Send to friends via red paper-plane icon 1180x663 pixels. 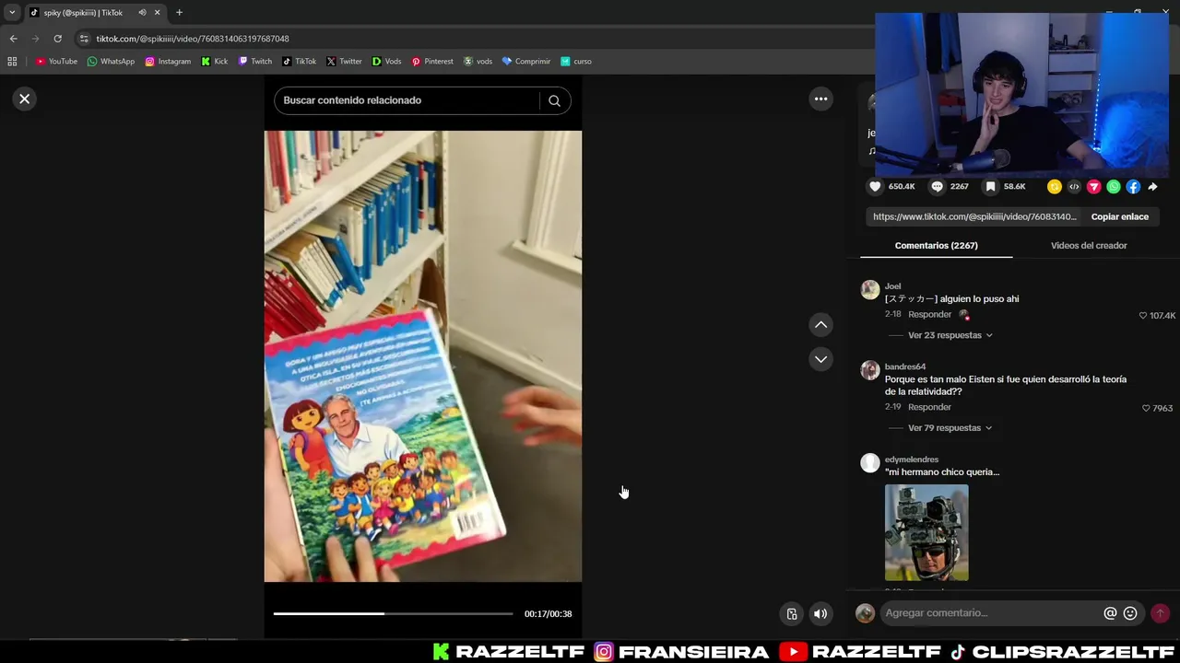1094,187
